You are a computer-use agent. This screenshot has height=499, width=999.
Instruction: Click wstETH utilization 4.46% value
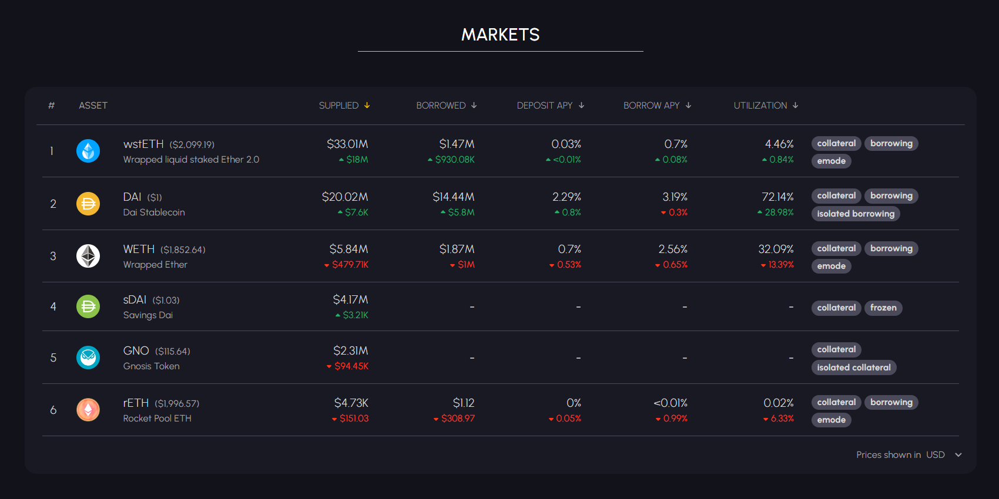[x=779, y=144]
